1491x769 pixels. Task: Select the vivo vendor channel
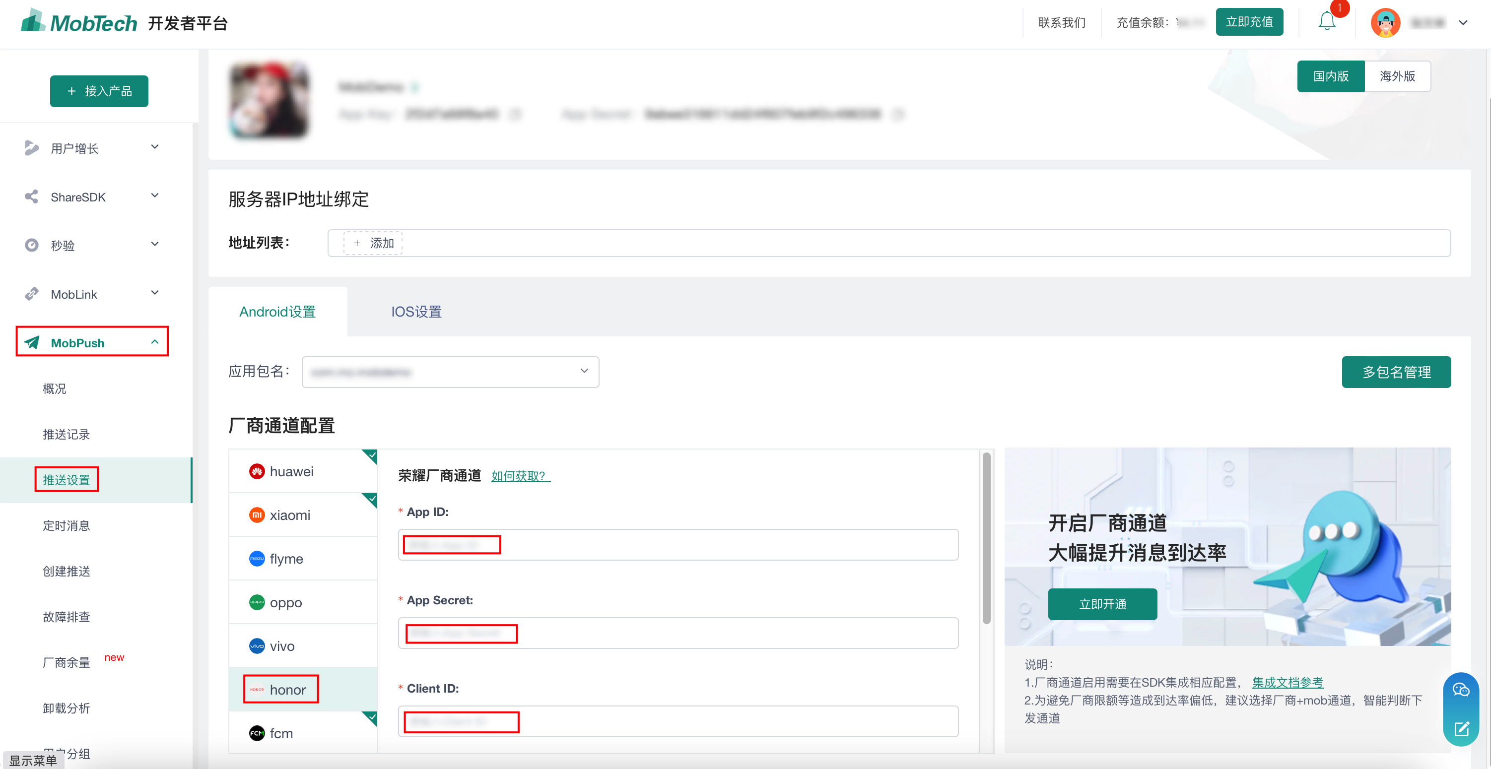[x=282, y=646]
